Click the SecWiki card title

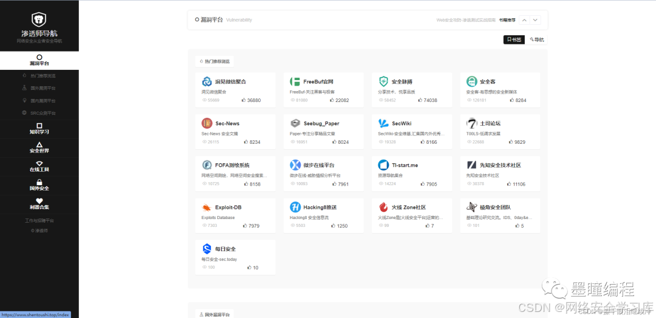click(401, 124)
